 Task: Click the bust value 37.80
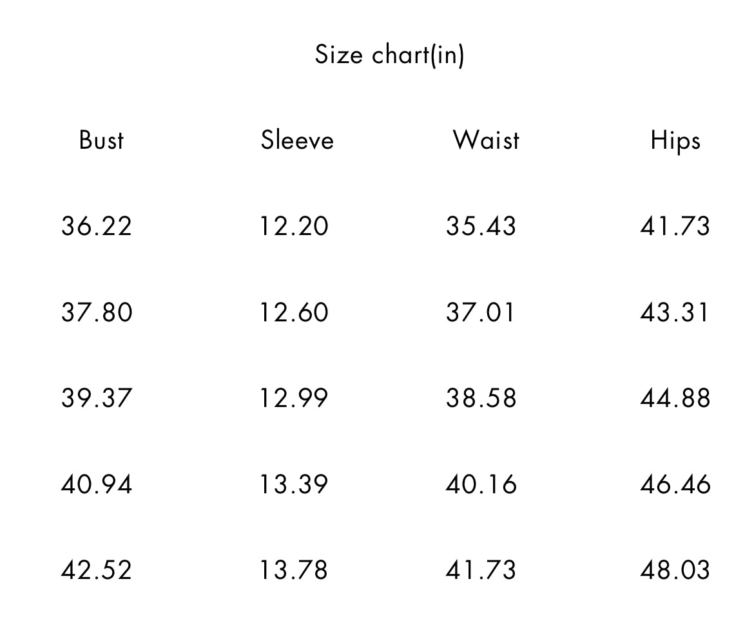pos(97,312)
